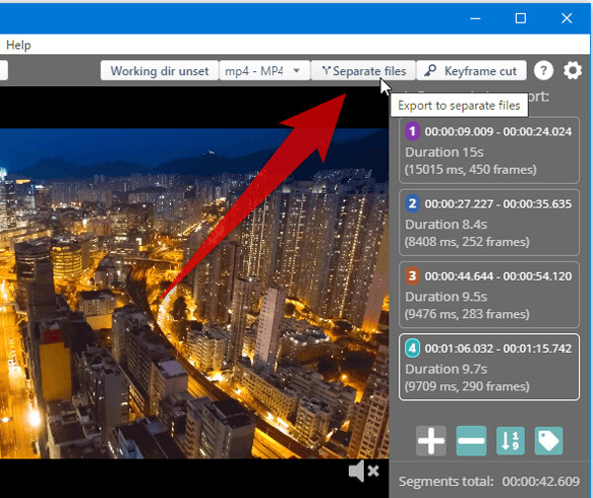
Task: Reorder segments with the sort icon
Action: pos(510,441)
